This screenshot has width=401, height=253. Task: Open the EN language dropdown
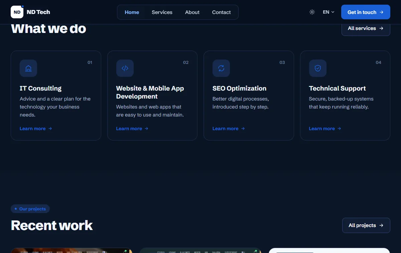tap(328, 12)
